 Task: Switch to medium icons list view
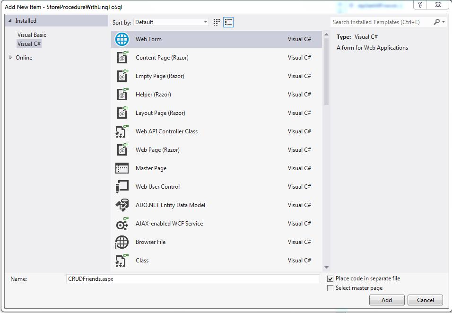[x=228, y=22]
